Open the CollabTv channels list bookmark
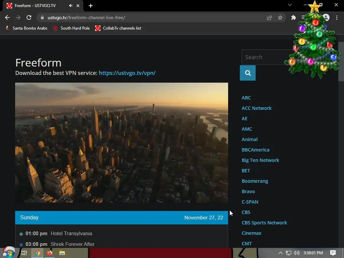The height and width of the screenshot is (258, 344). [118, 28]
